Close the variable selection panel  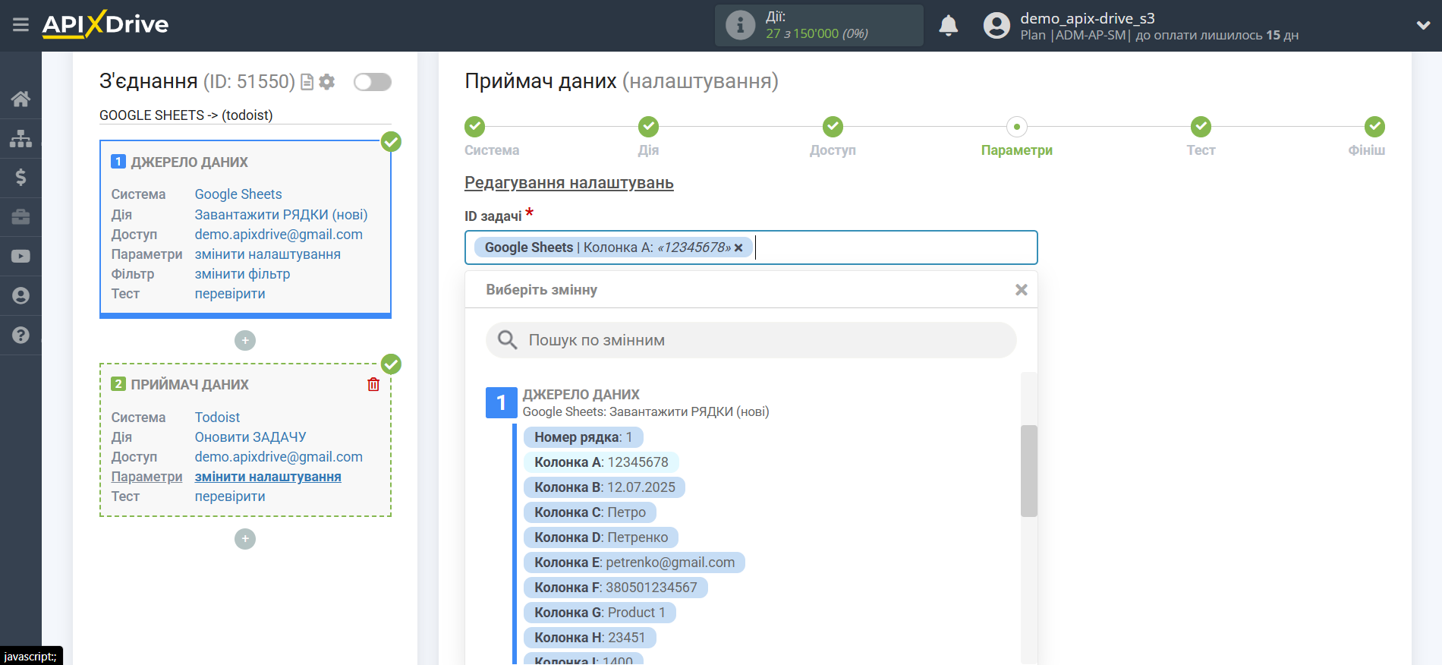[x=1022, y=290]
